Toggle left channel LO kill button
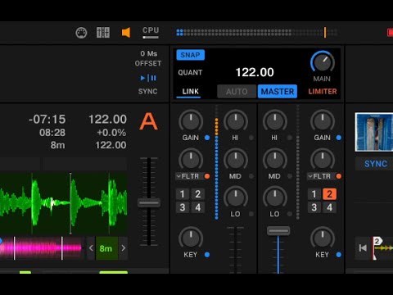Image resolution: width=393 pixels, height=295 pixels. click(x=251, y=214)
